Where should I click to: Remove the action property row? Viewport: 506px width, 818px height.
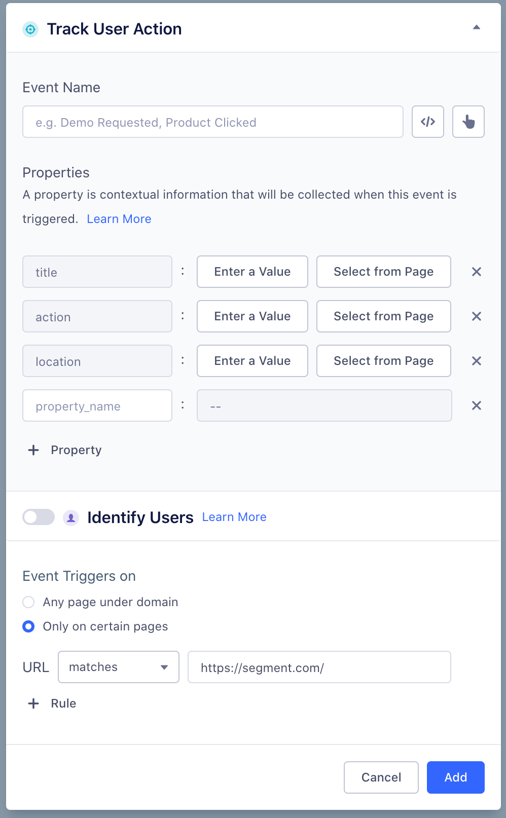point(476,316)
